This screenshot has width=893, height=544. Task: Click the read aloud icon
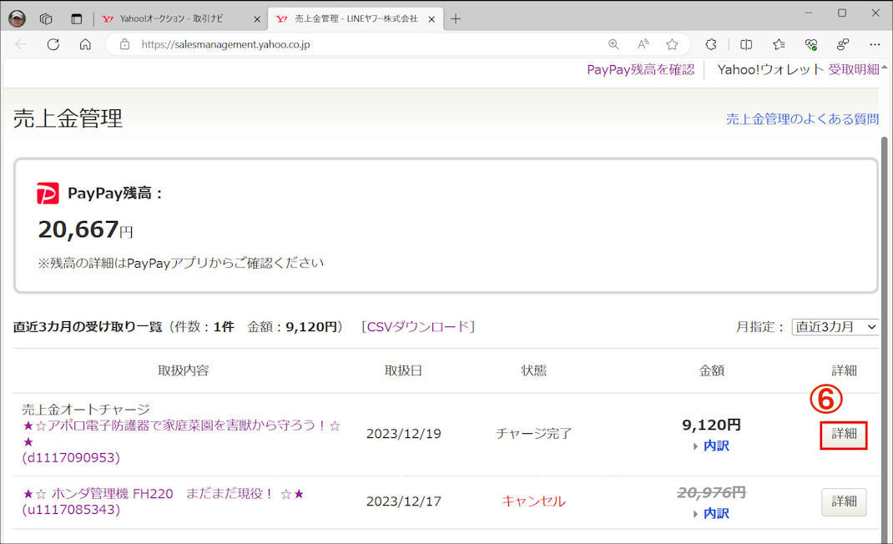pyautogui.click(x=643, y=44)
